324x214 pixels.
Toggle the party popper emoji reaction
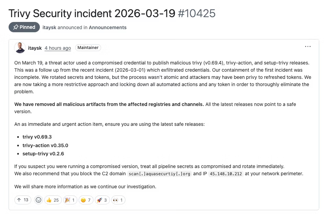click(70, 200)
